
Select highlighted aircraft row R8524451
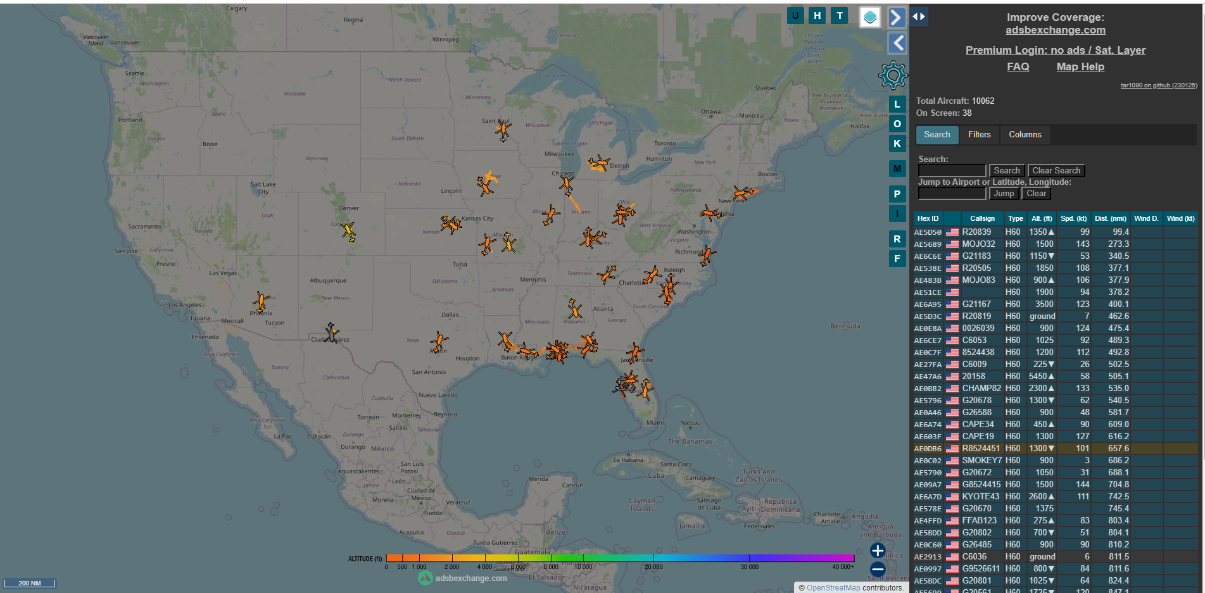[x=1056, y=449]
